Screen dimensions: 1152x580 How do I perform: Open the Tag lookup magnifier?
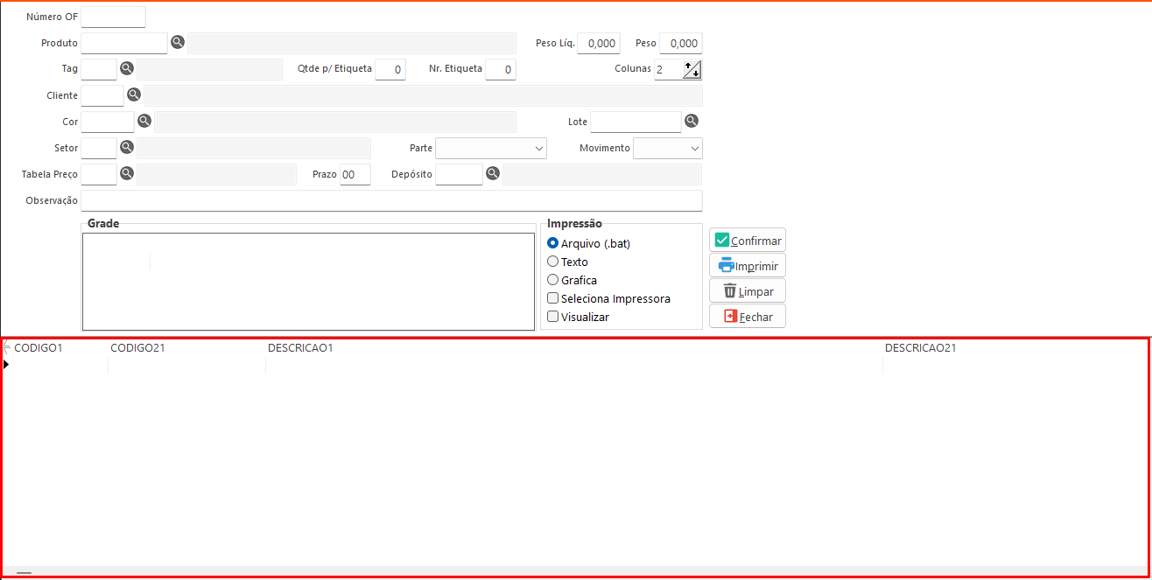click(x=127, y=68)
